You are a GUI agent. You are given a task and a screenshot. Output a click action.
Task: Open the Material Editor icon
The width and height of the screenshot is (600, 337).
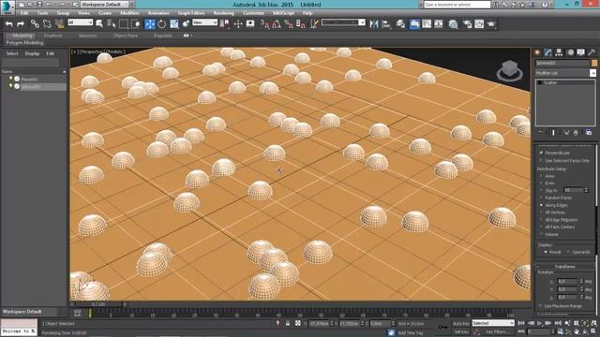pos(453,23)
